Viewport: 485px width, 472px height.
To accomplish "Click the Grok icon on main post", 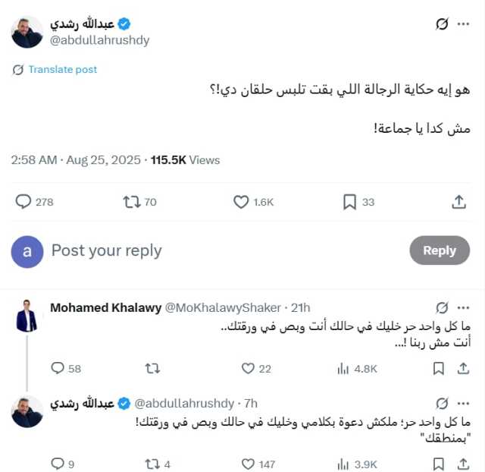I will tap(443, 24).
